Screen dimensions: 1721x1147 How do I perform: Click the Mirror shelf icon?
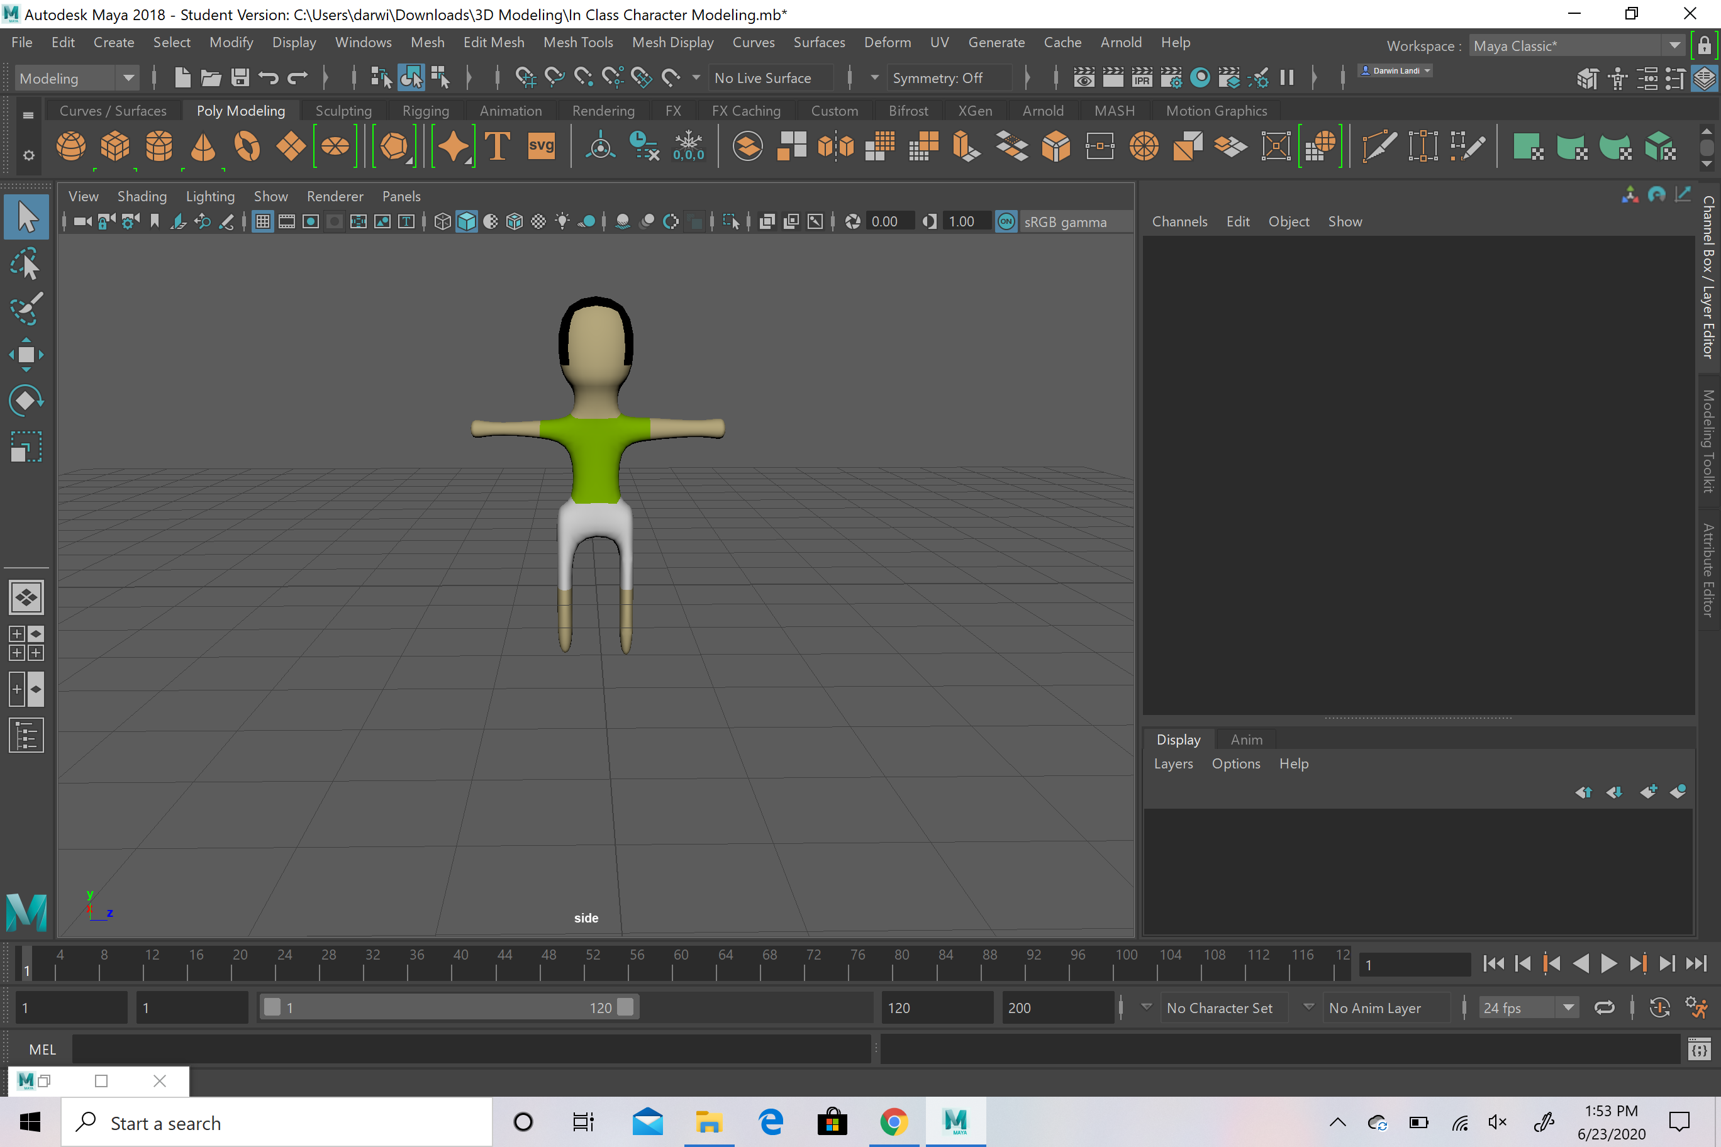pyautogui.click(x=835, y=147)
